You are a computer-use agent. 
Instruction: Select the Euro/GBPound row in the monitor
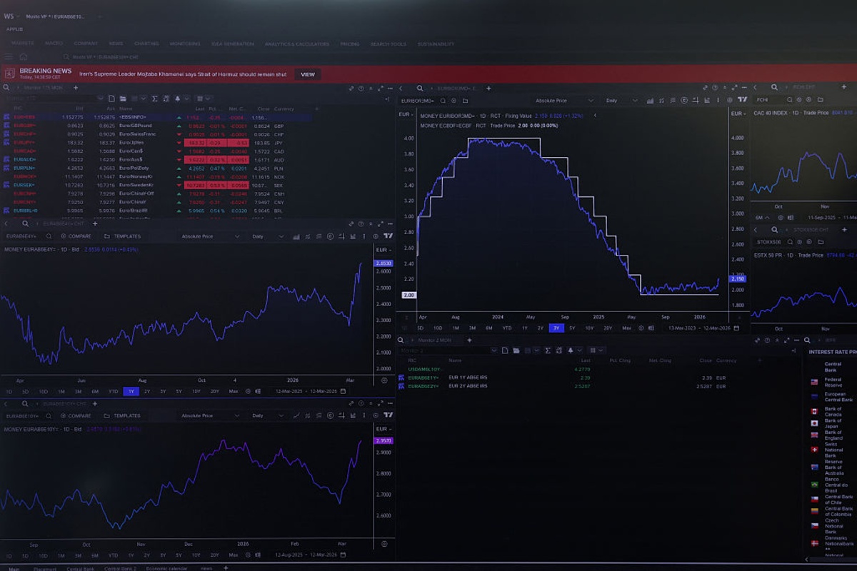coord(156,126)
